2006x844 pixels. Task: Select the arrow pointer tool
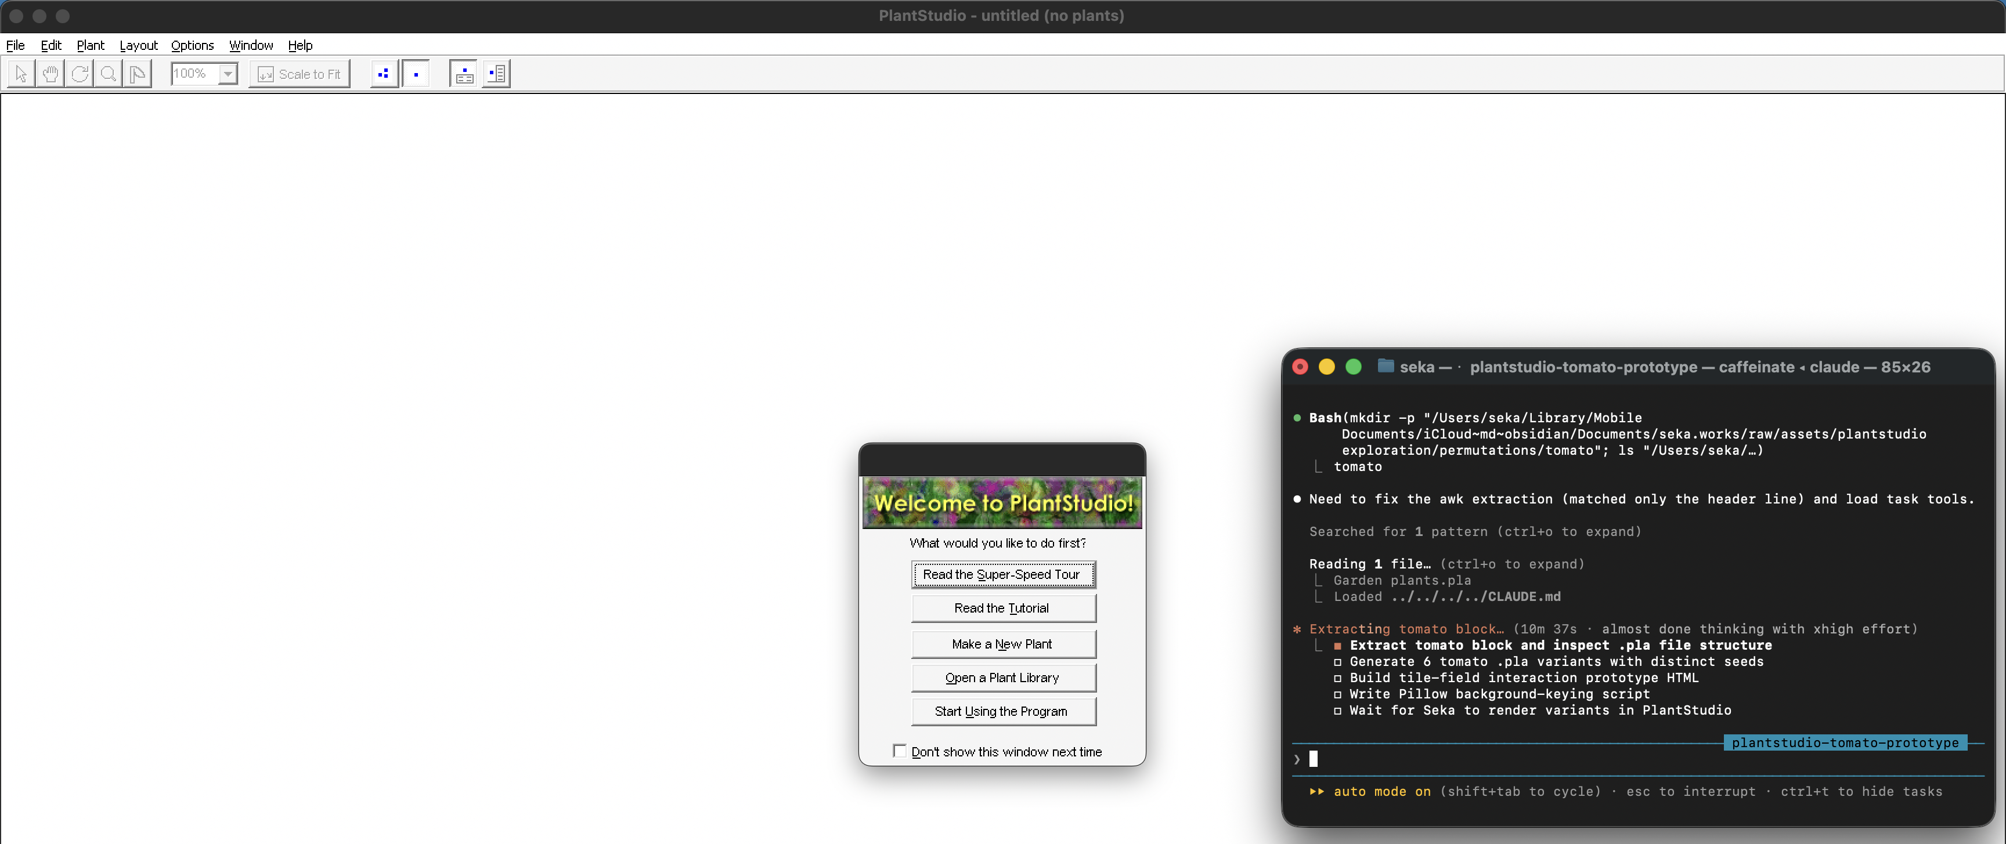tap(21, 74)
